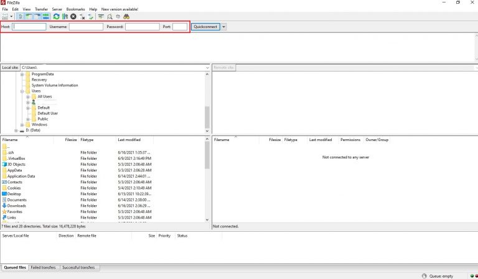
Task: Click the Desktop folder icon
Action: pos(4,194)
